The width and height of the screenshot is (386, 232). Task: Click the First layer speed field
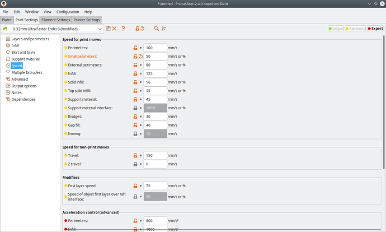click(x=156, y=186)
